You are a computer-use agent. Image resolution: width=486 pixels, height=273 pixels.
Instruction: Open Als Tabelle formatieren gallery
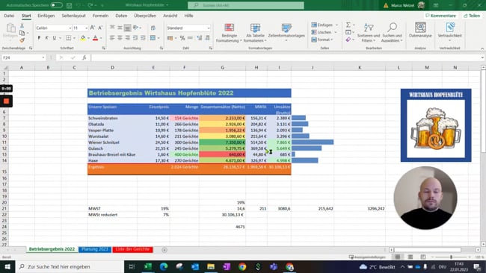click(x=255, y=33)
